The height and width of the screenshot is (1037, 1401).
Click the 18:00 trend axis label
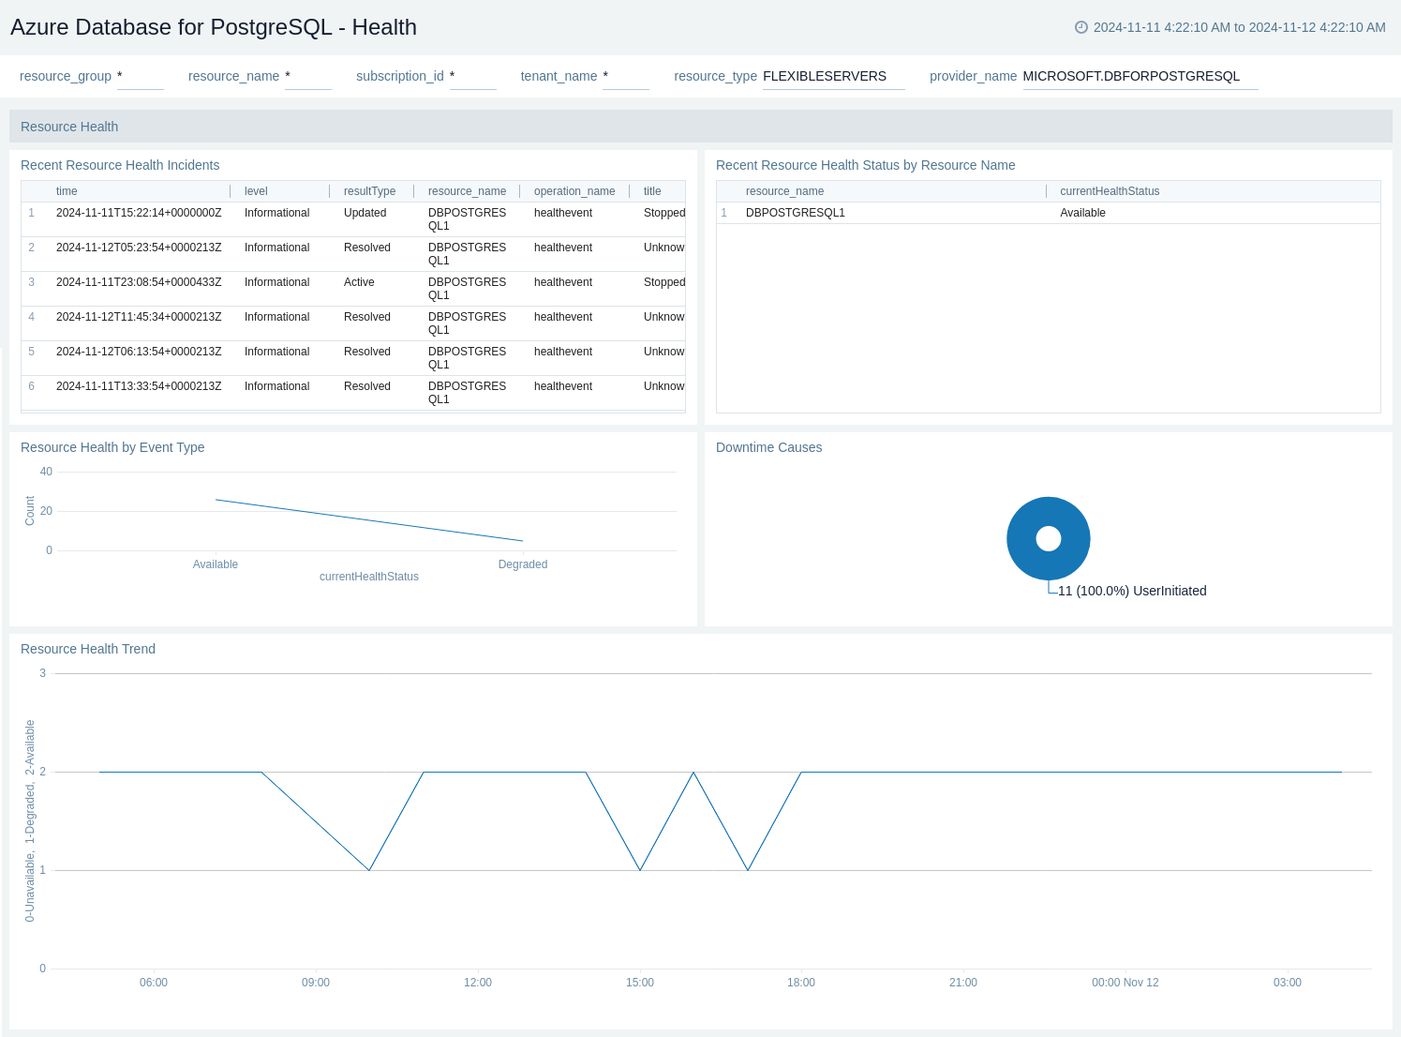801,983
